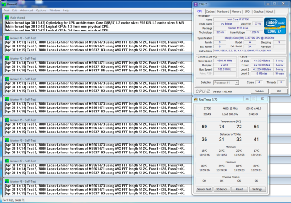This screenshot has width=291, height=203.
Task: Open the Options menu in Prime95
Action: [x=41, y=10]
